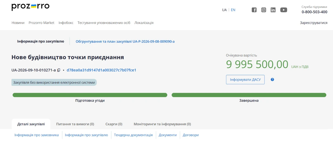
Task: Click title Нове будівництво точки приєднання
Action: (68, 57)
